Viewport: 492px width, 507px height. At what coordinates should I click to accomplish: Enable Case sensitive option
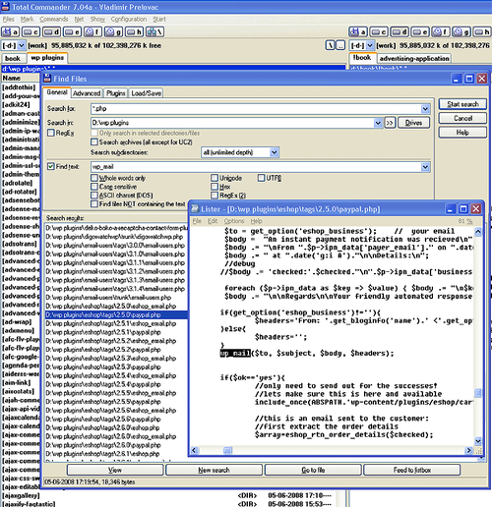coord(94,187)
